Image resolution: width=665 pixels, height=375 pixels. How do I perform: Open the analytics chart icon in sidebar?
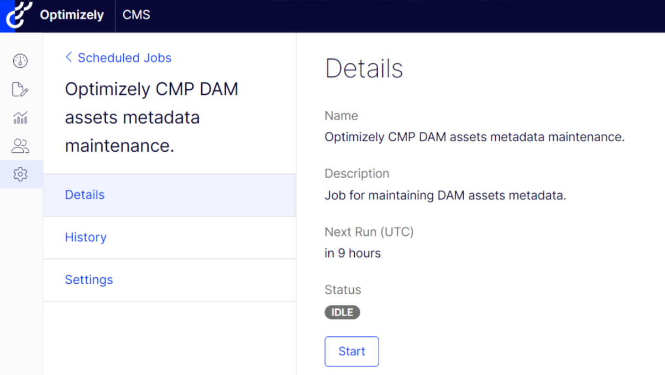pos(20,118)
